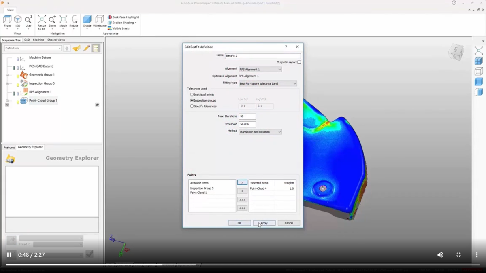The height and width of the screenshot is (273, 486).
Task: Switch to Wireframe appearance
Action: (x=100, y=21)
